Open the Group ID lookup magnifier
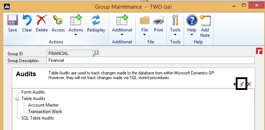The width and height of the screenshot is (265, 130). (x=96, y=53)
